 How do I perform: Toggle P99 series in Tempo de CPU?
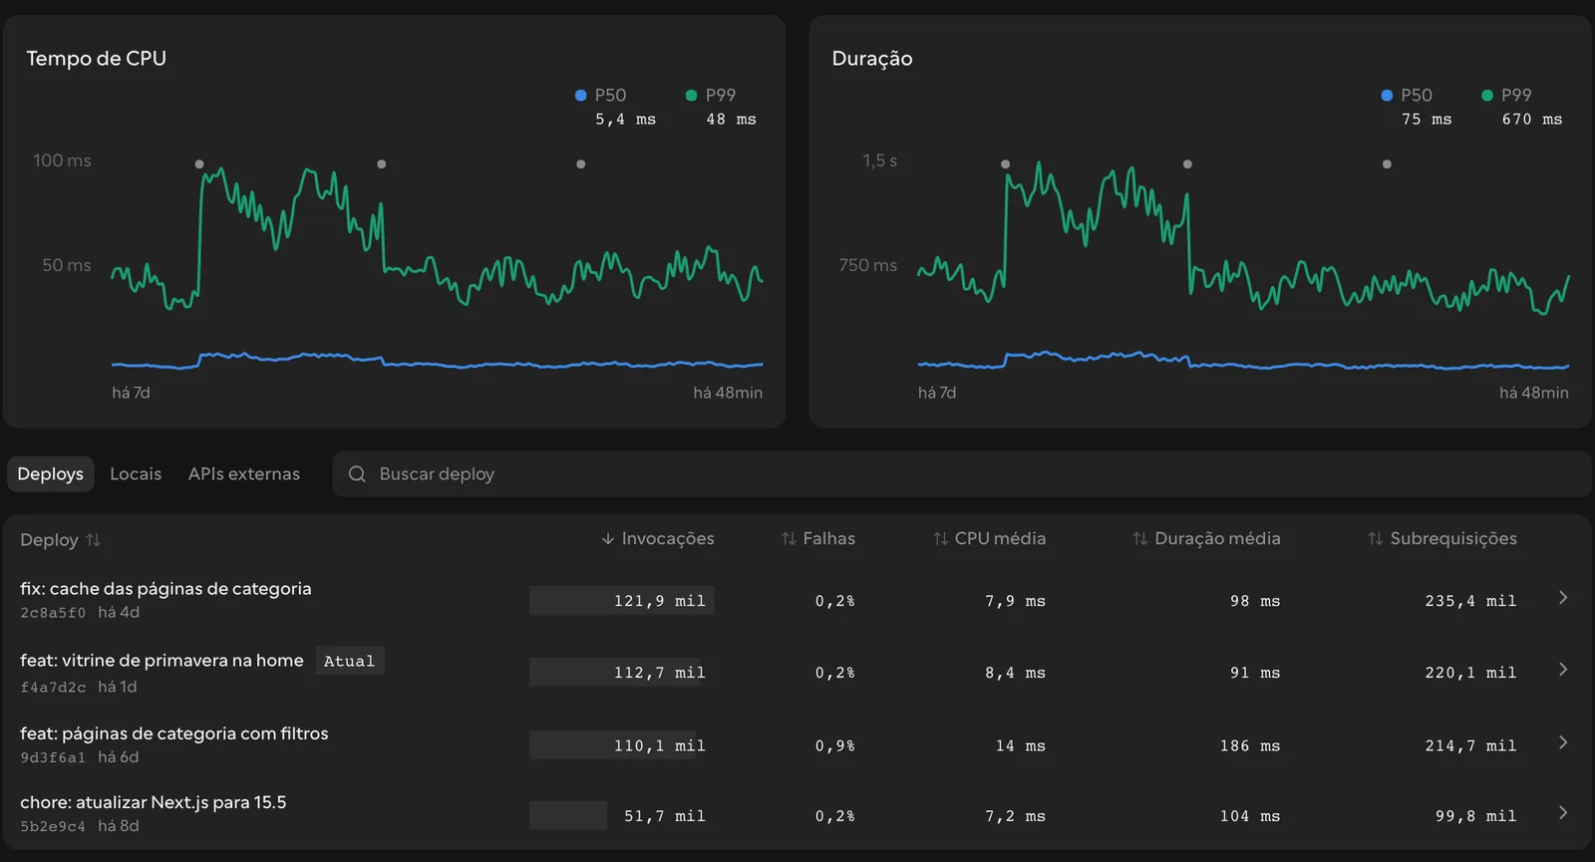[x=711, y=96]
